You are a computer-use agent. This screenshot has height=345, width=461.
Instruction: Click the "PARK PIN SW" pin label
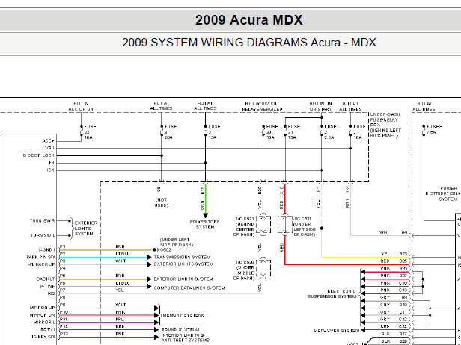click(40, 258)
